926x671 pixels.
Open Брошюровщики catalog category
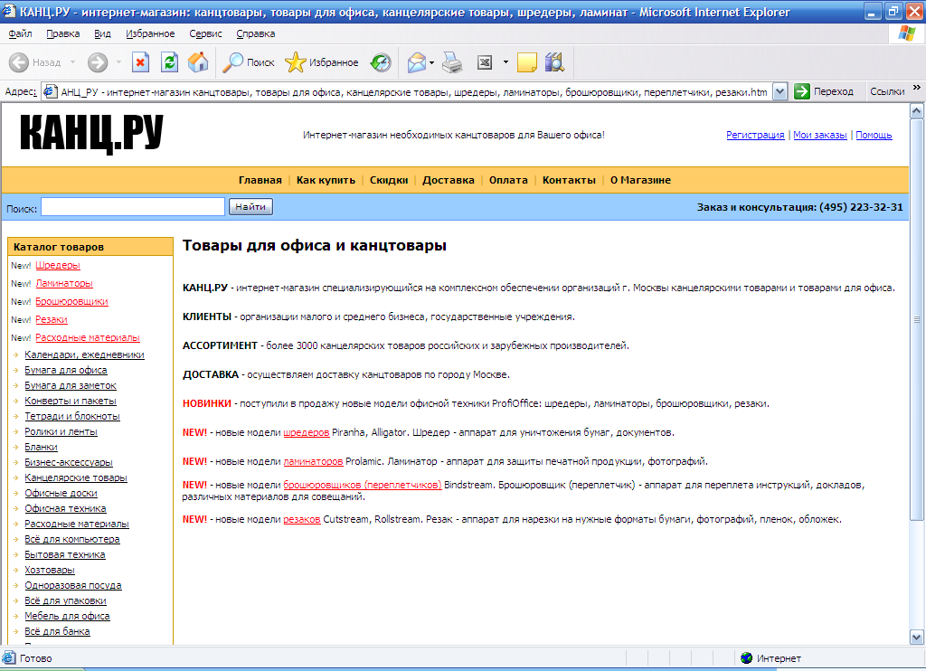point(71,301)
